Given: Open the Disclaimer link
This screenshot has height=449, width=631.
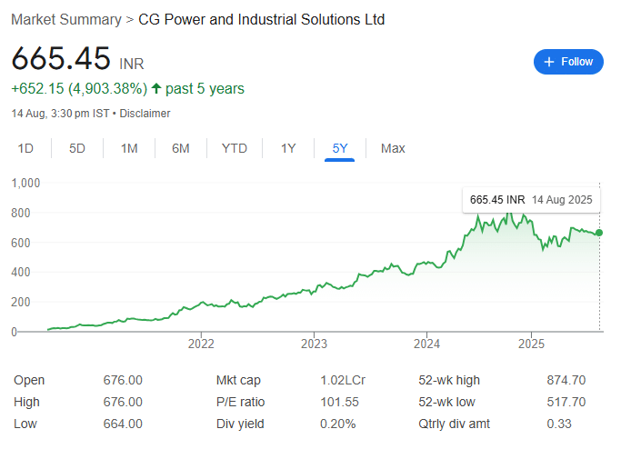Looking at the screenshot, I should click(x=145, y=114).
